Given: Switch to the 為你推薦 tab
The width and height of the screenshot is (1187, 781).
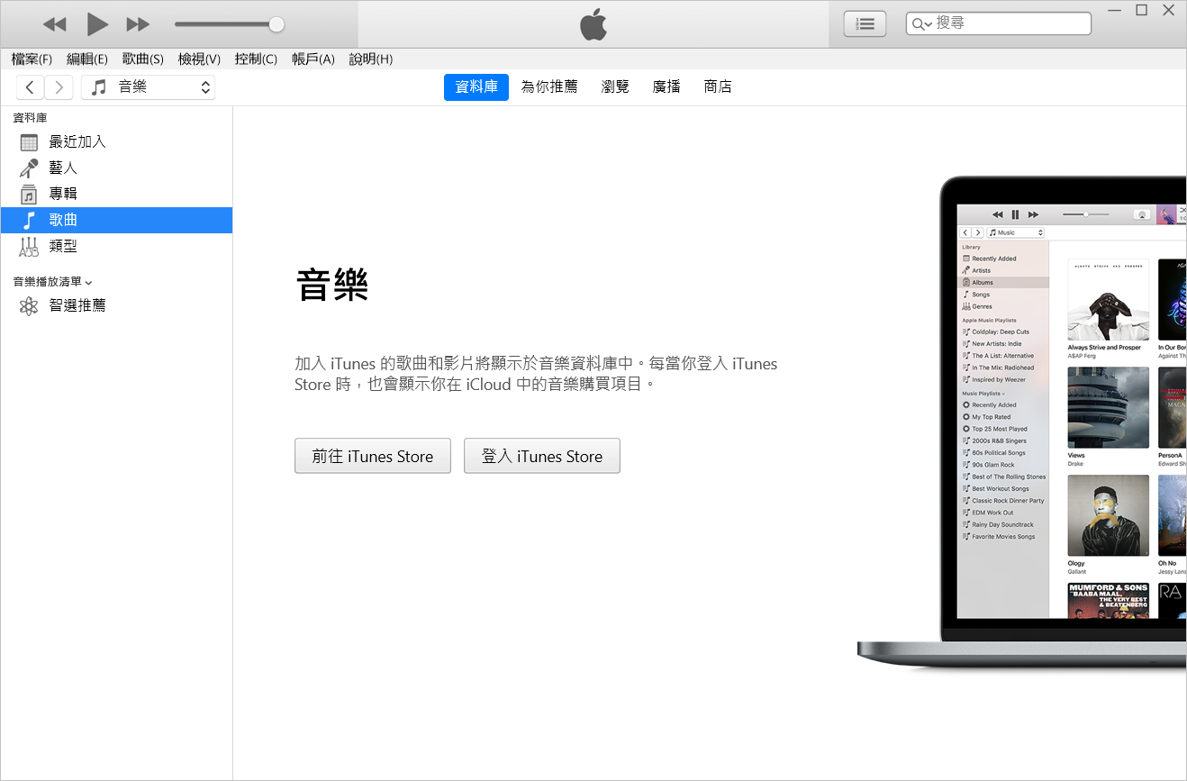Looking at the screenshot, I should (549, 87).
